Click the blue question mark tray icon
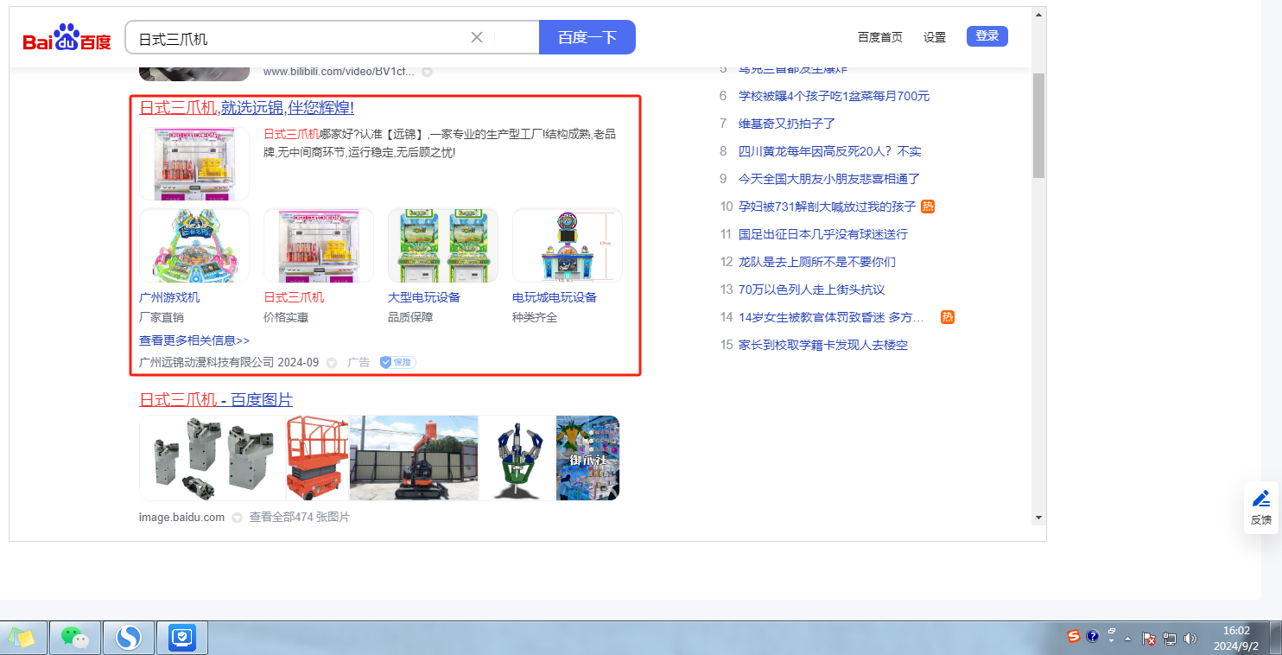Viewport: 1282px width, 655px height. click(1092, 637)
